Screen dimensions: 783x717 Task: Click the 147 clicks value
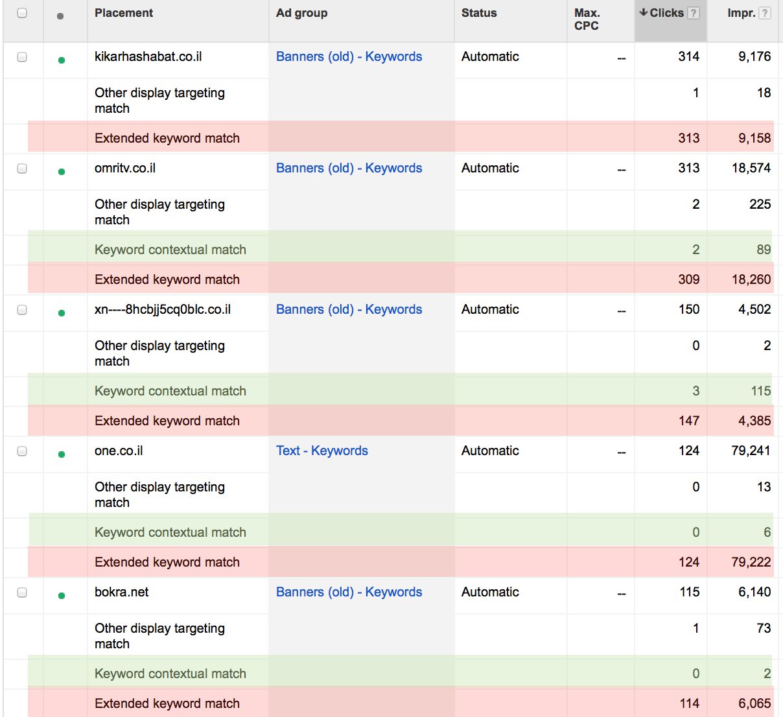pos(689,421)
